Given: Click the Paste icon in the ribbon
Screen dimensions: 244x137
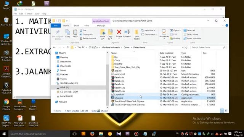Looking at the screenshot, I should pos(75,32).
